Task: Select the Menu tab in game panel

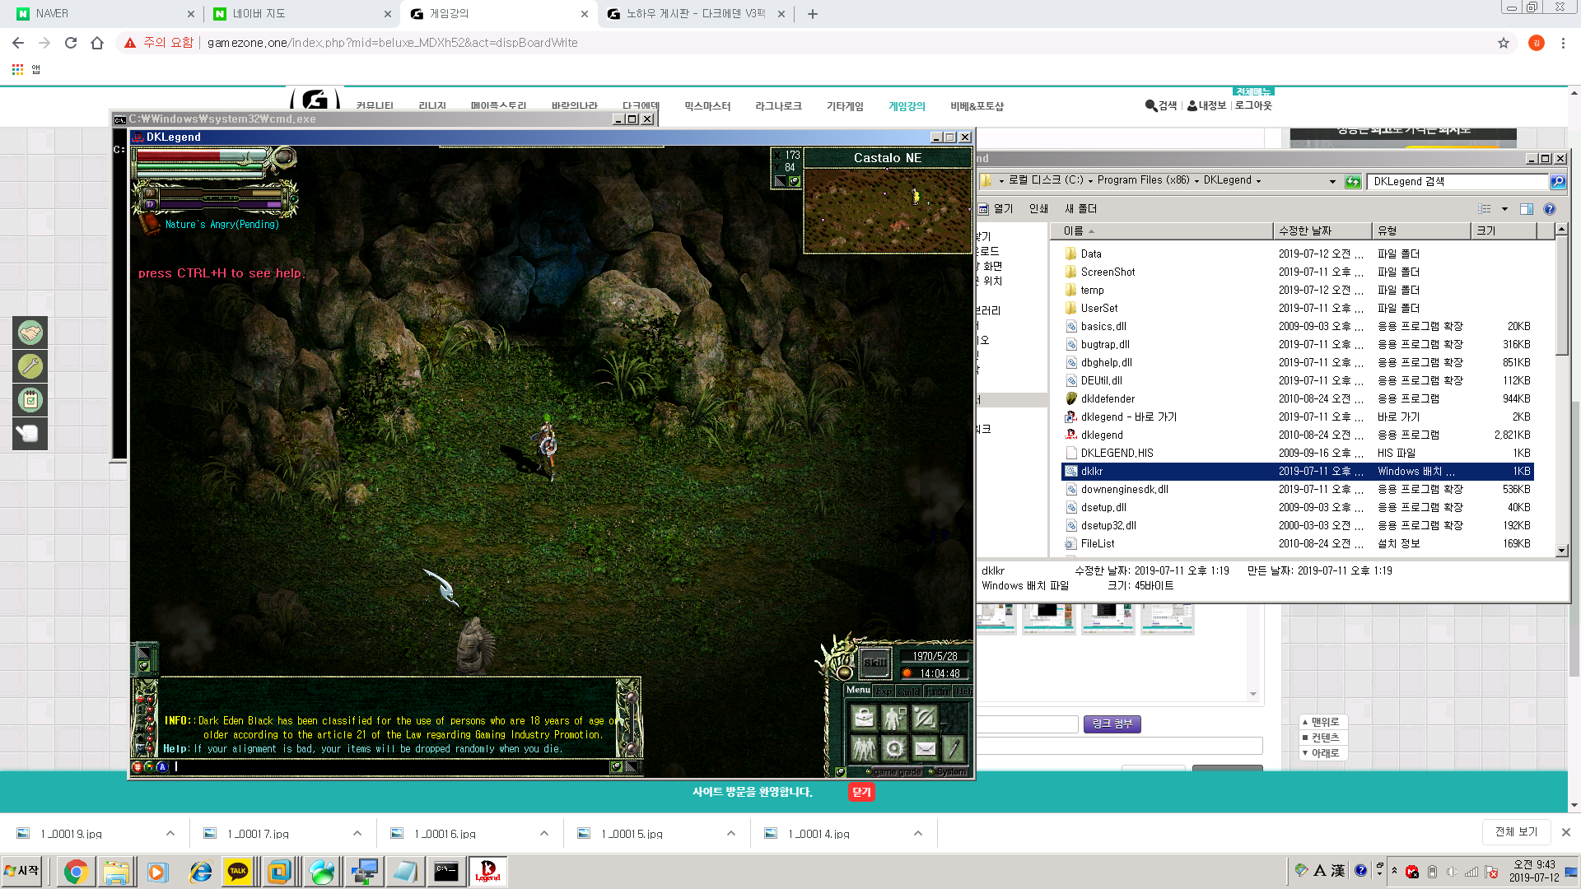Action: click(x=858, y=690)
